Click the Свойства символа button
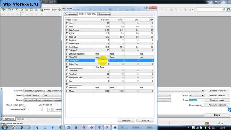 [x=217, y=95]
